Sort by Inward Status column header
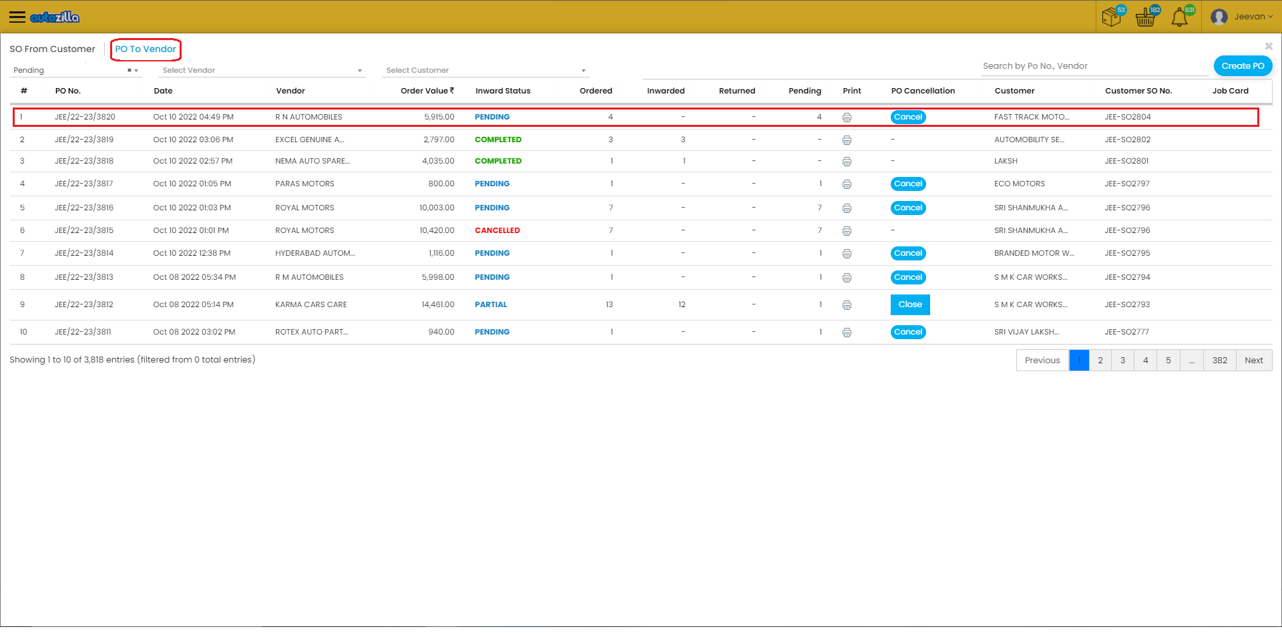The image size is (1282, 633). tap(503, 91)
